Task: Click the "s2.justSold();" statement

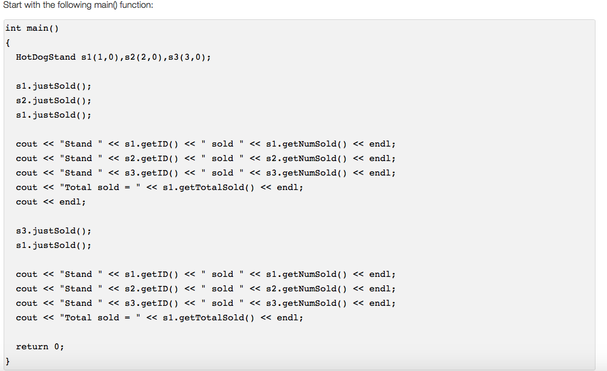Action: coord(54,101)
